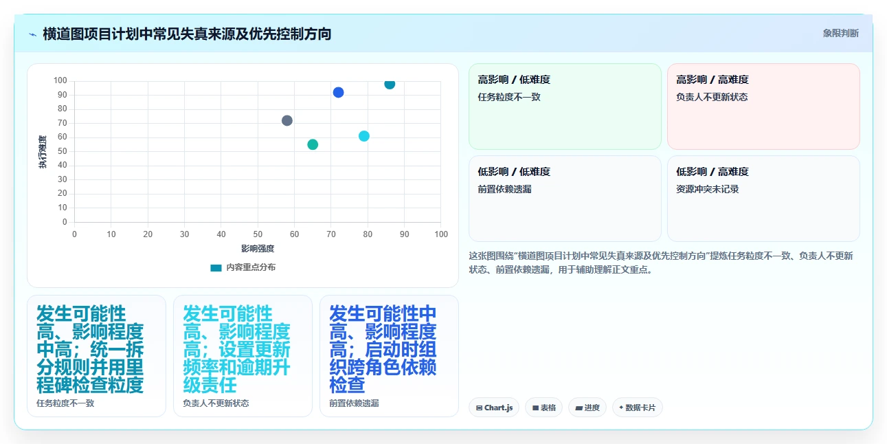Click the Chart.js tag label
The height and width of the screenshot is (444, 887).
tap(499, 408)
